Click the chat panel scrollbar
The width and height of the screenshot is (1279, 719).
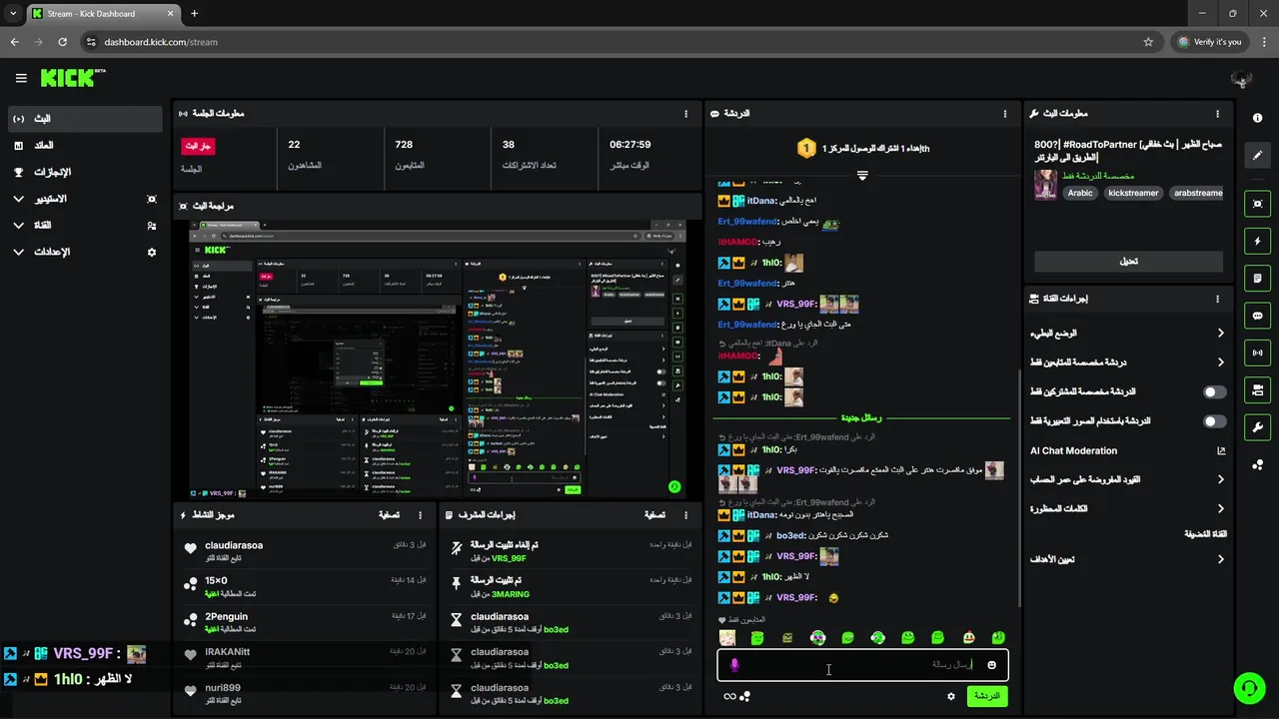click(x=1018, y=489)
